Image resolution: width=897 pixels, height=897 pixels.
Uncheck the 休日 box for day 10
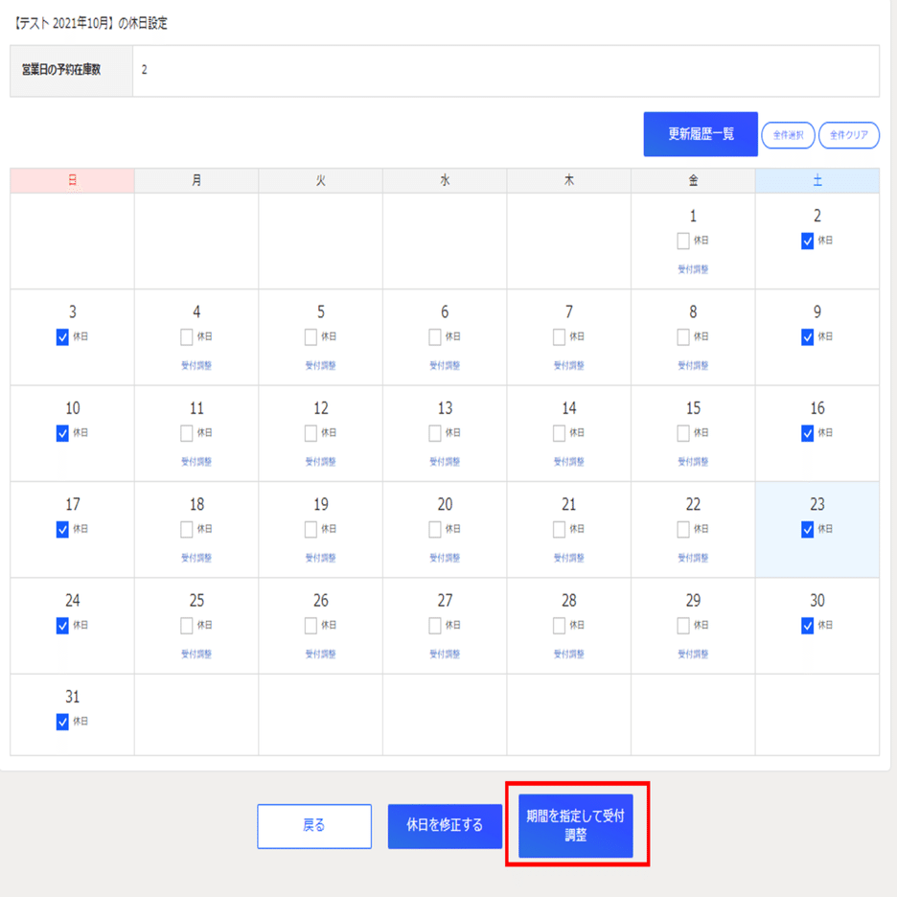tap(62, 433)
